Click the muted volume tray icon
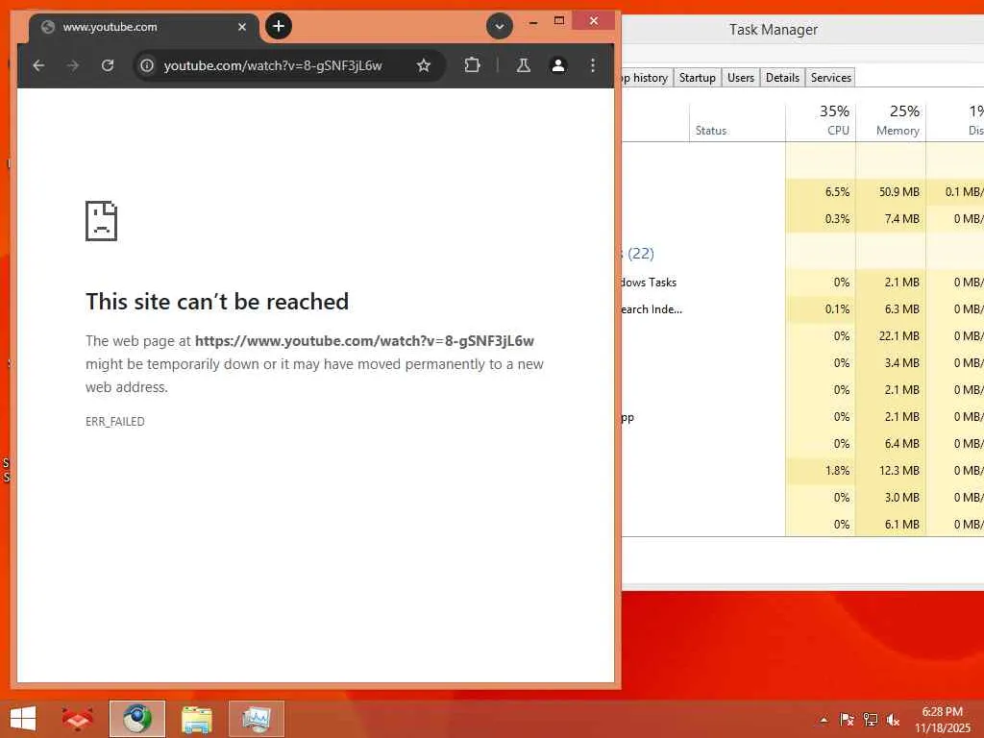Image resolution: width=984 pixels, height=738 pixels. coord(893,720)
